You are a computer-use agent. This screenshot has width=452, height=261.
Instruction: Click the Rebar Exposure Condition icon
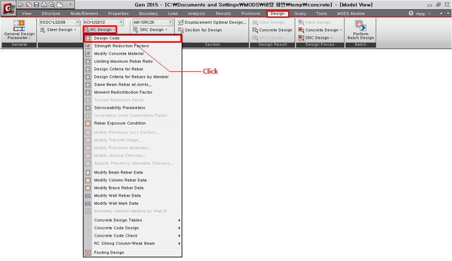click(88, 123)
